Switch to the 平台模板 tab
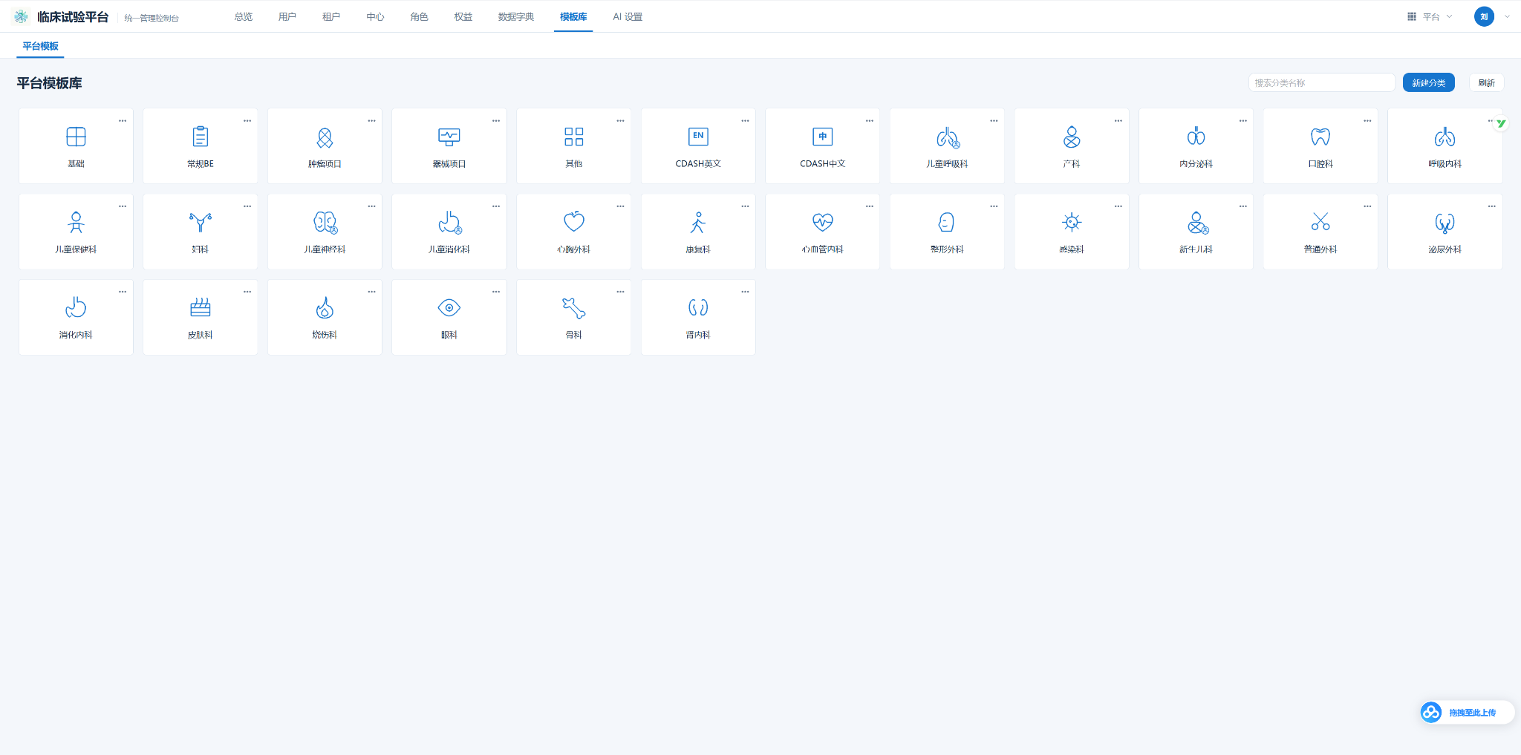This screenshot has height=755, width=1521. tap(40, 46)
